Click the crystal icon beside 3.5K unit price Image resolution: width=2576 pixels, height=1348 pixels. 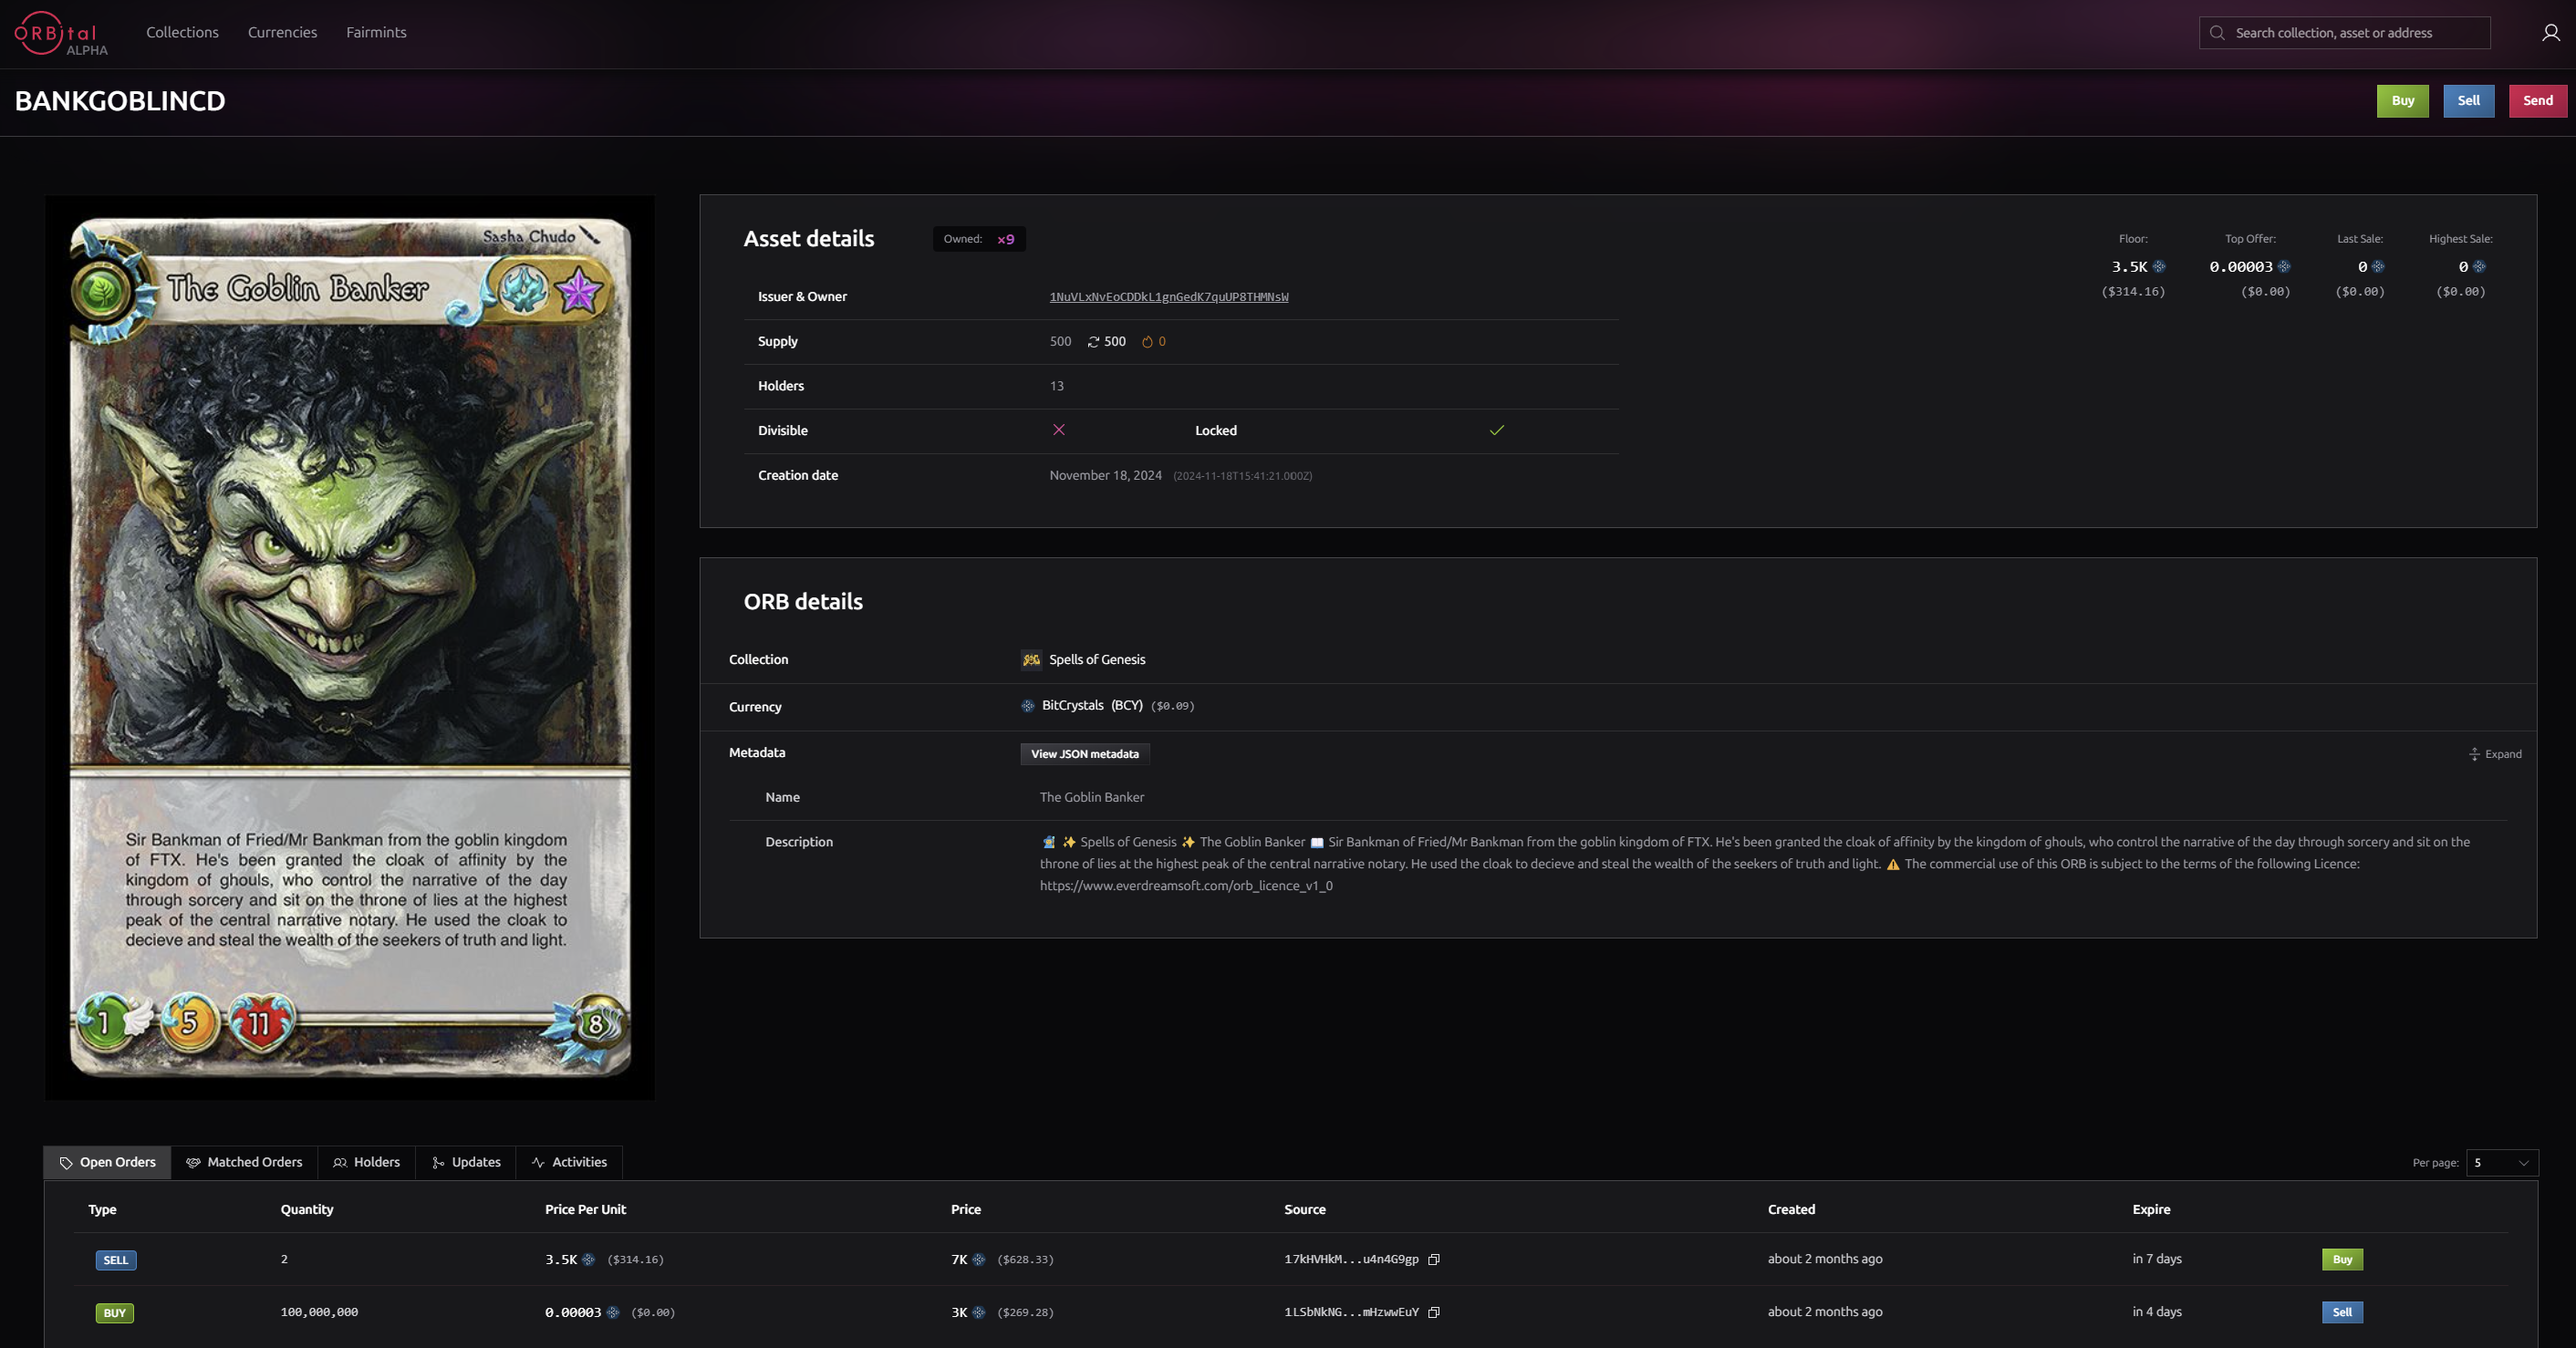click(588, 1260)
